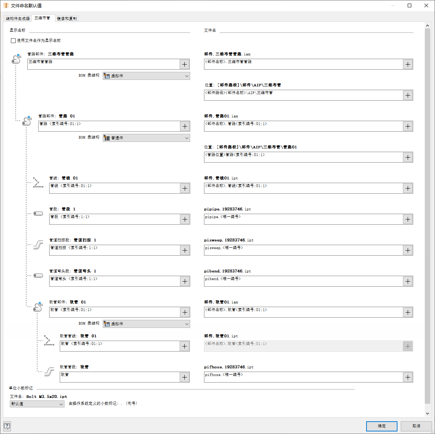
Task: Open BOM 表结构 dropdown for 三维布管管路
Action: [x=146, y=76]
